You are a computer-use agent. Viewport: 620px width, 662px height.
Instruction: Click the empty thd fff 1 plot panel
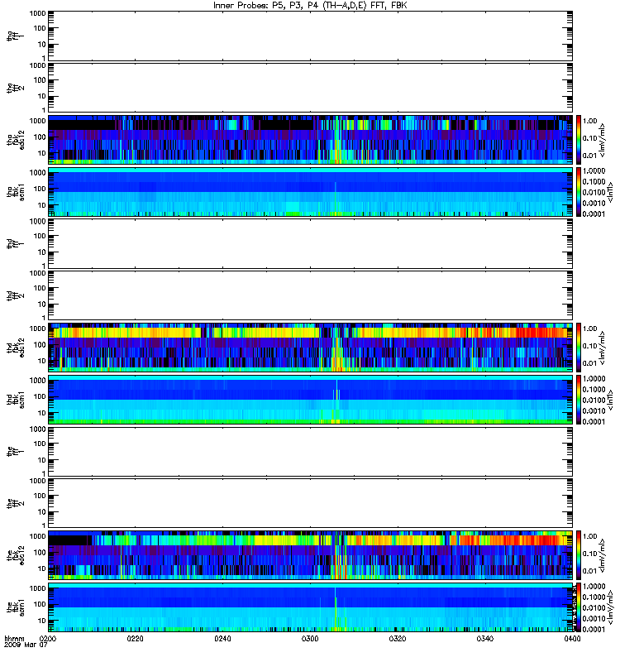[311, 243]
